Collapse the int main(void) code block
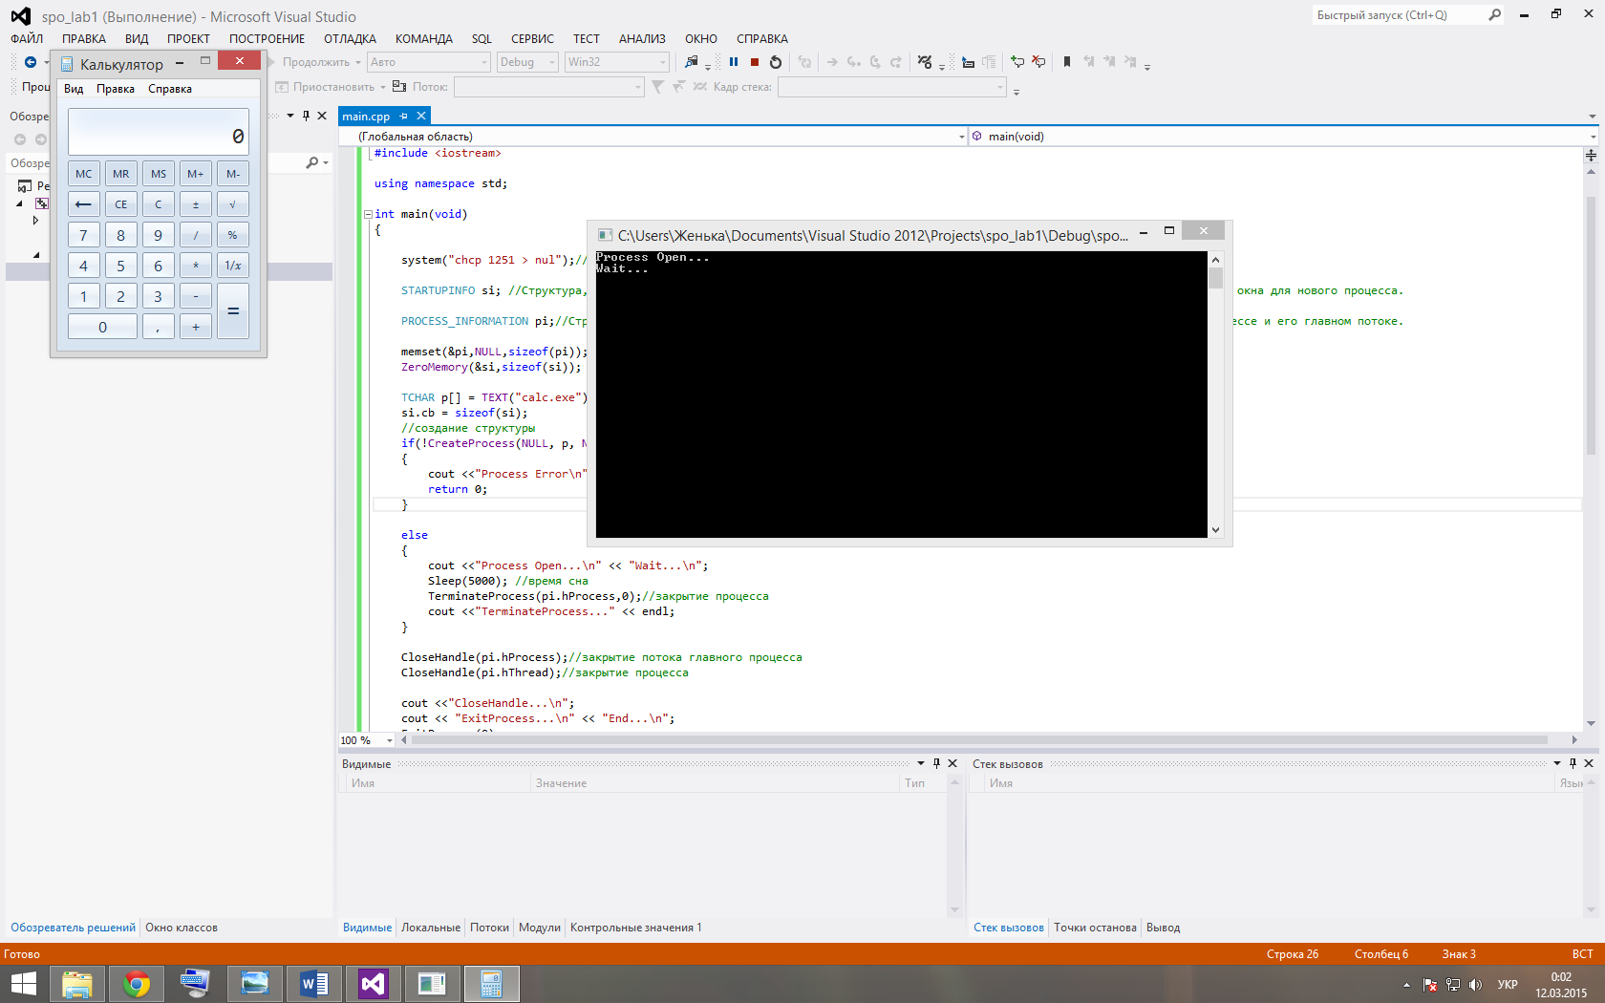The height and width of the screenshot is (1003, 1605). (x=368, y=214)
